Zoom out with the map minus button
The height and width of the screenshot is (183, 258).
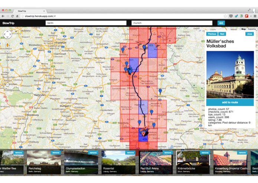click(7, 85)
